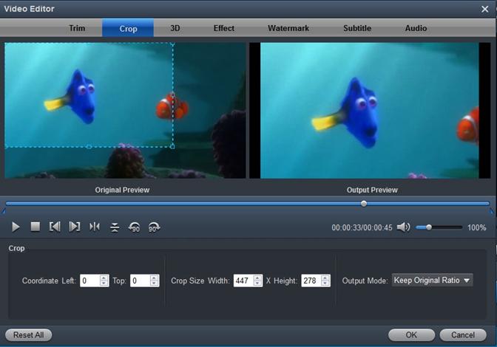
Task: Rotate the video 90 degrees counterclockwise
Action: [135, 227]
